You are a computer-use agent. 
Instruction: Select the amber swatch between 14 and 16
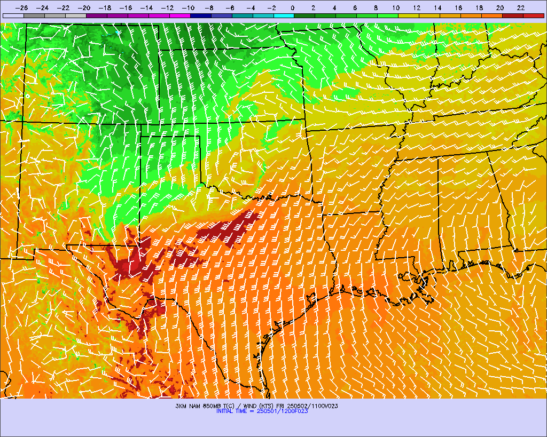[x=450, y=15]
